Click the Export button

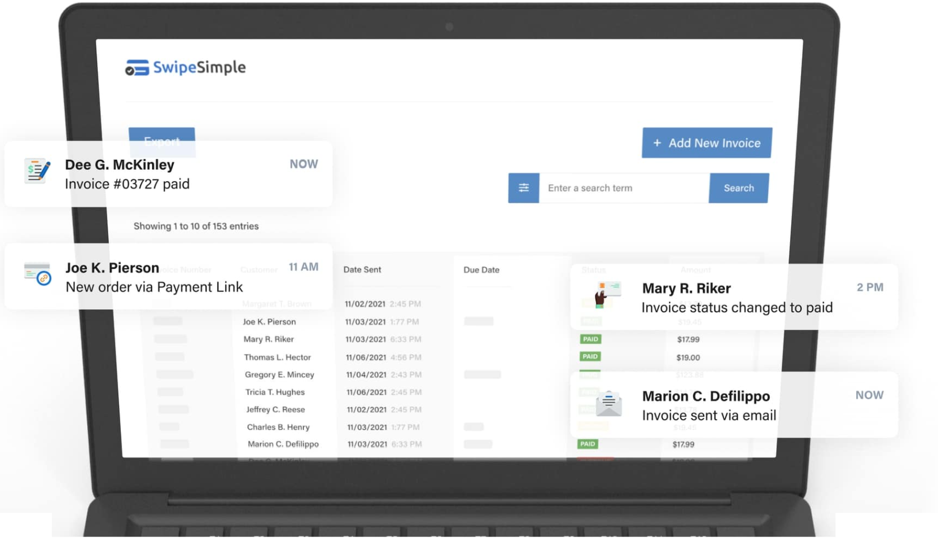pyautogui.click(x=162, y=135)
